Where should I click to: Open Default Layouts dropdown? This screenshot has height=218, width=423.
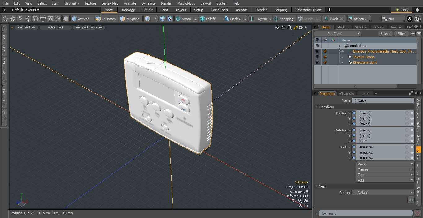pos(25,10)
